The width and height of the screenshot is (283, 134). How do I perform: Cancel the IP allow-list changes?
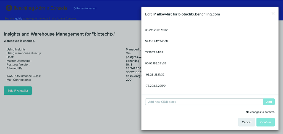tap(247, 122)
